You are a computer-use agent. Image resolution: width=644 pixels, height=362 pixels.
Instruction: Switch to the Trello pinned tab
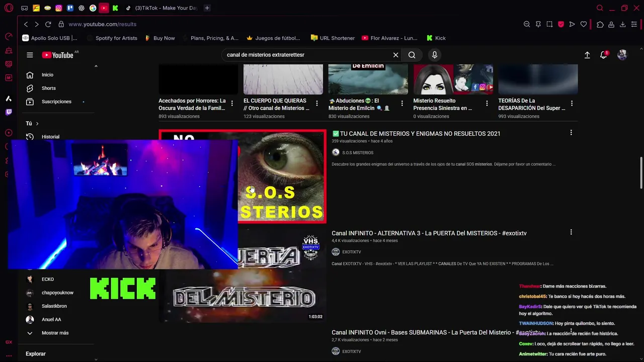(x=70, y=8)
